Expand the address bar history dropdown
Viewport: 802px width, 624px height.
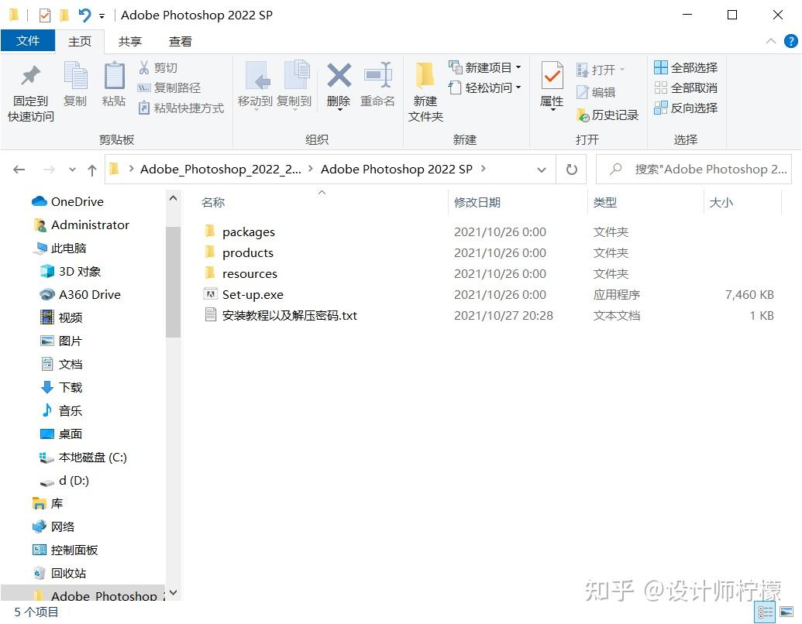coord(542,170)
